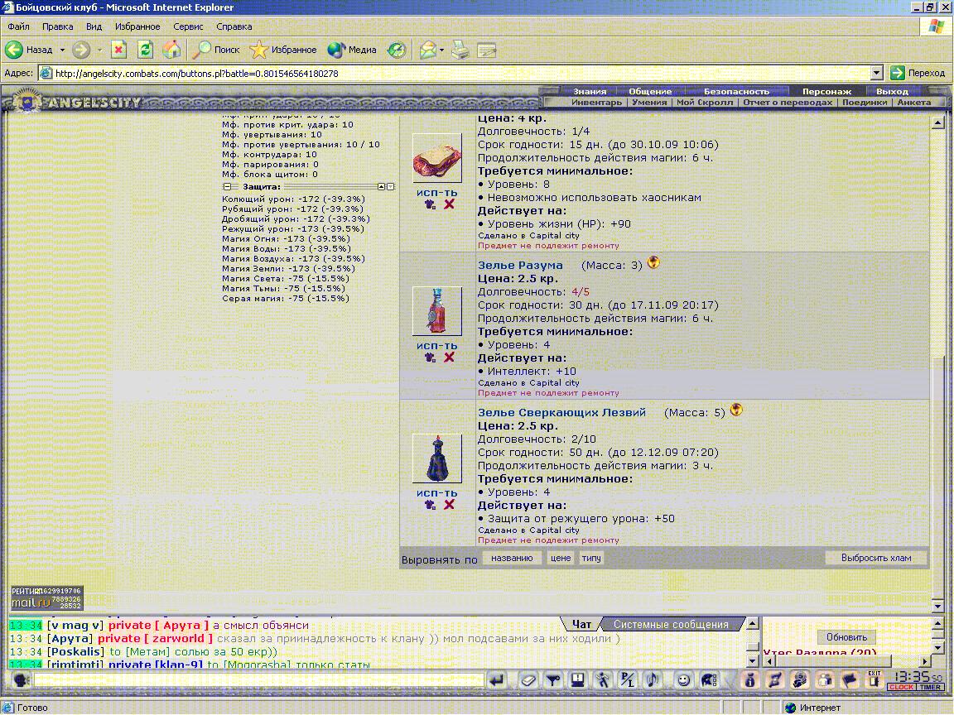
Task: Open the Персонаж game tab
Action: point(826,91)
